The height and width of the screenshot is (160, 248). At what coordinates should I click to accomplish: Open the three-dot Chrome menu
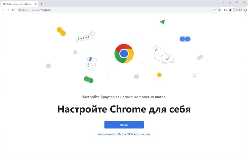(x=245, y=10)
